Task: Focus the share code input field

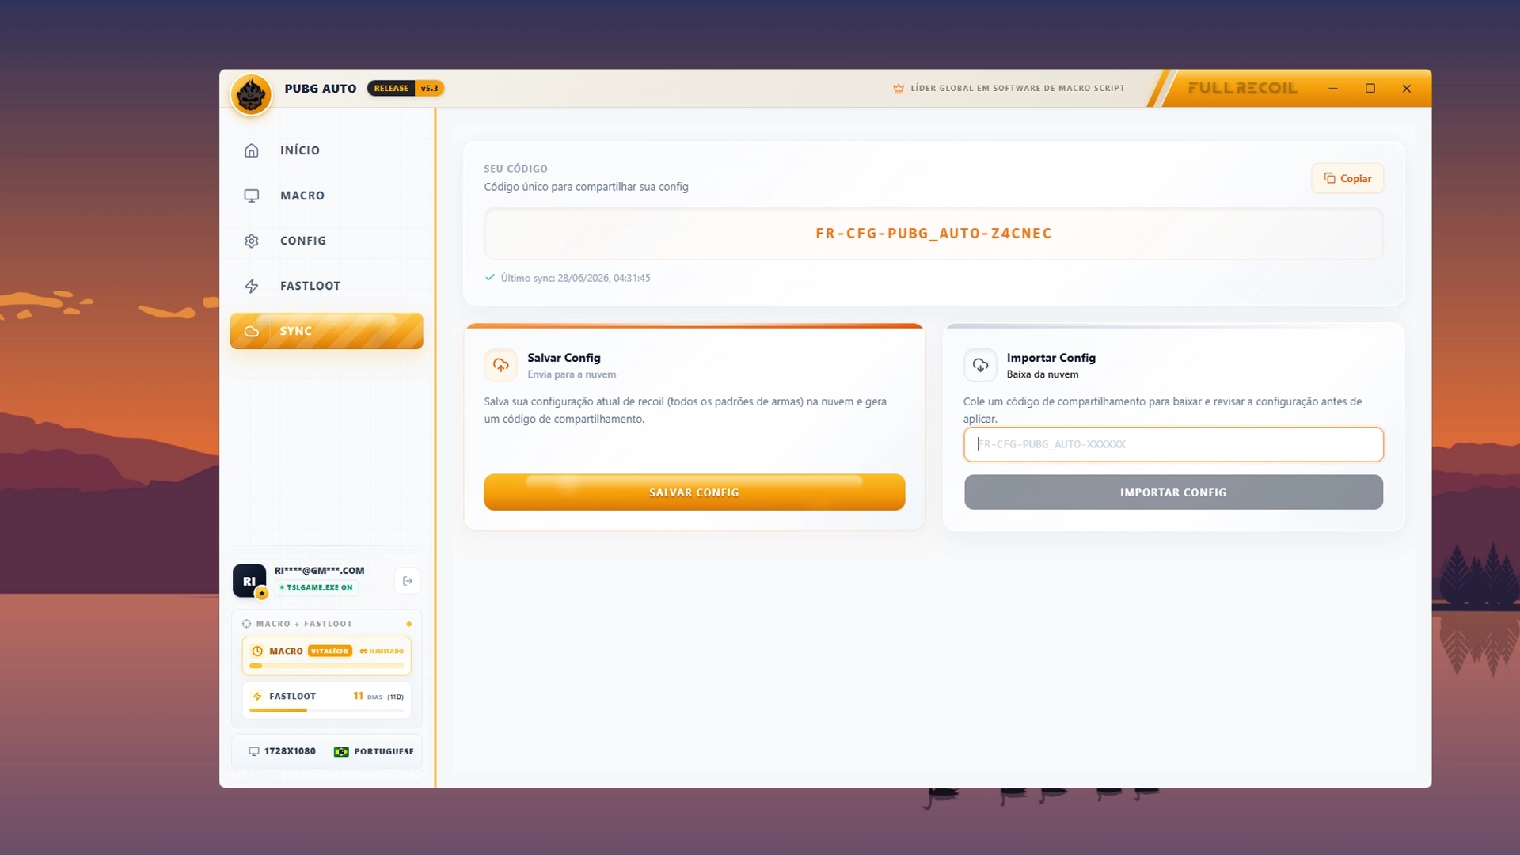Action: pyautogui.click(x=1173, y=444)
